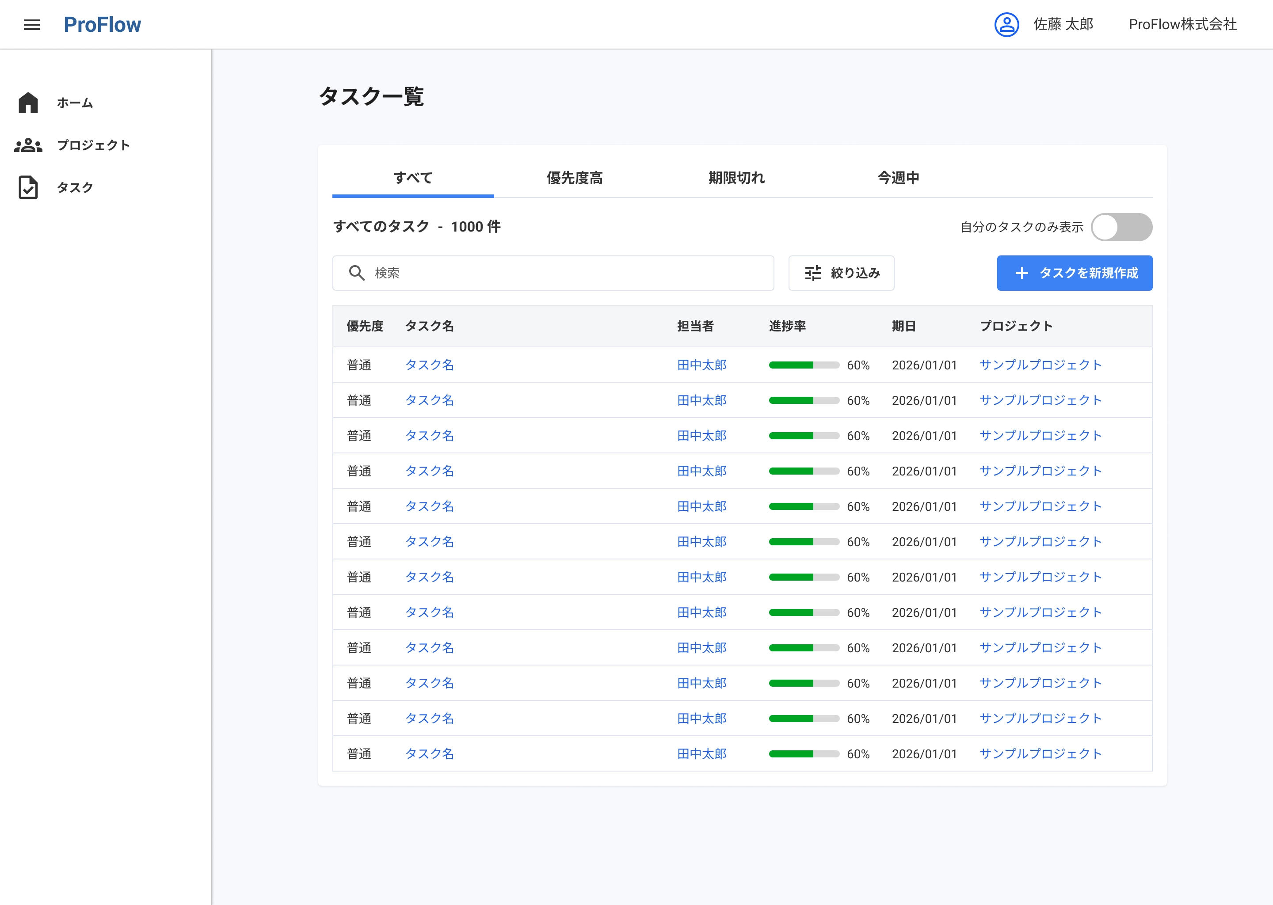Open ProFlow株式会社 organization selector
This screenshot has height=905, width=1273.
coord(1183,24)
